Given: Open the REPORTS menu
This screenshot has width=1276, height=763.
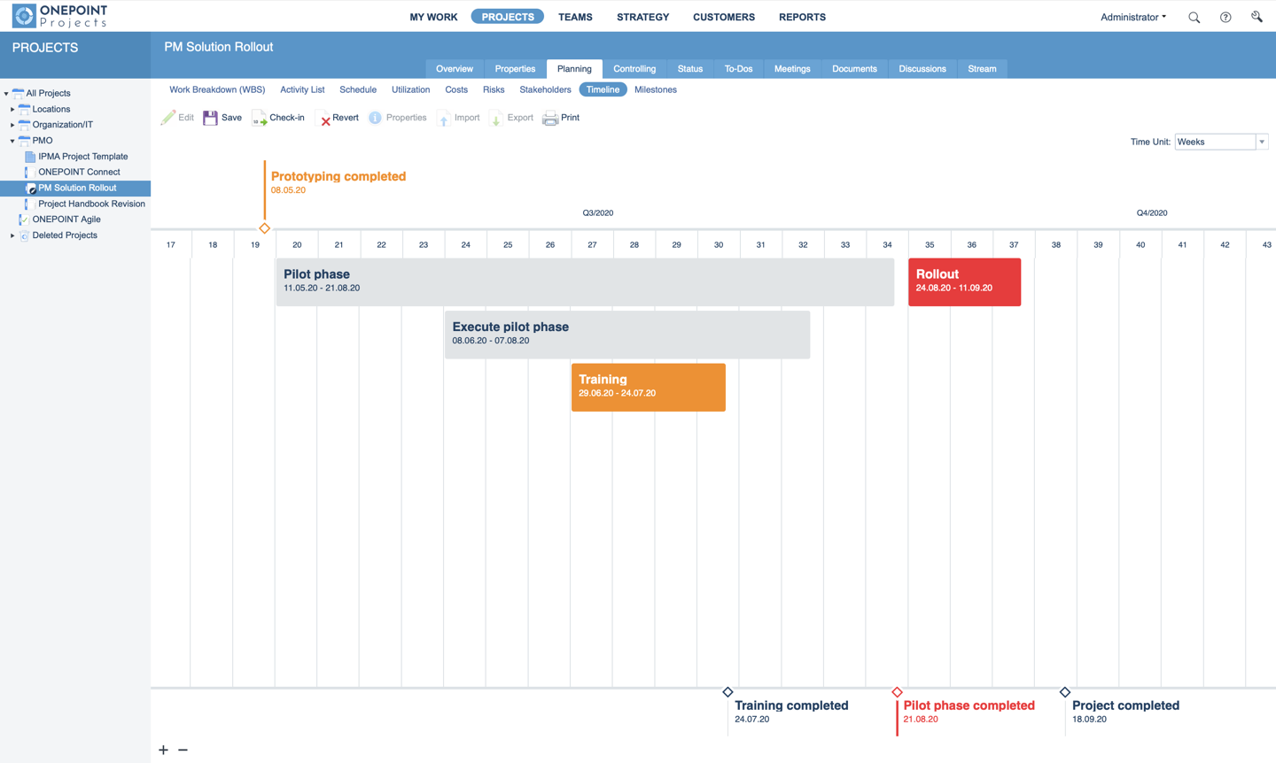Looking at the screenshot, I should tap(802, 17).
